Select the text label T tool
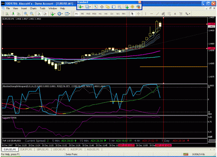 click(181, 14)
